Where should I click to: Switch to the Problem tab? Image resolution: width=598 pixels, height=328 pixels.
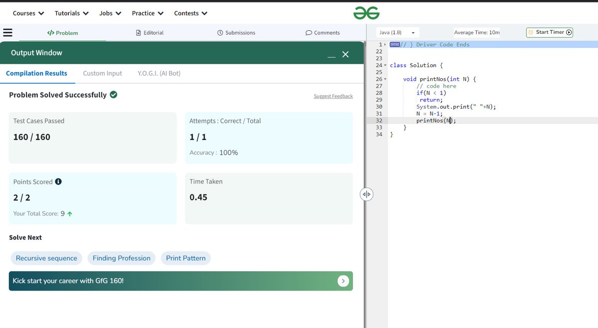point(63,33)
